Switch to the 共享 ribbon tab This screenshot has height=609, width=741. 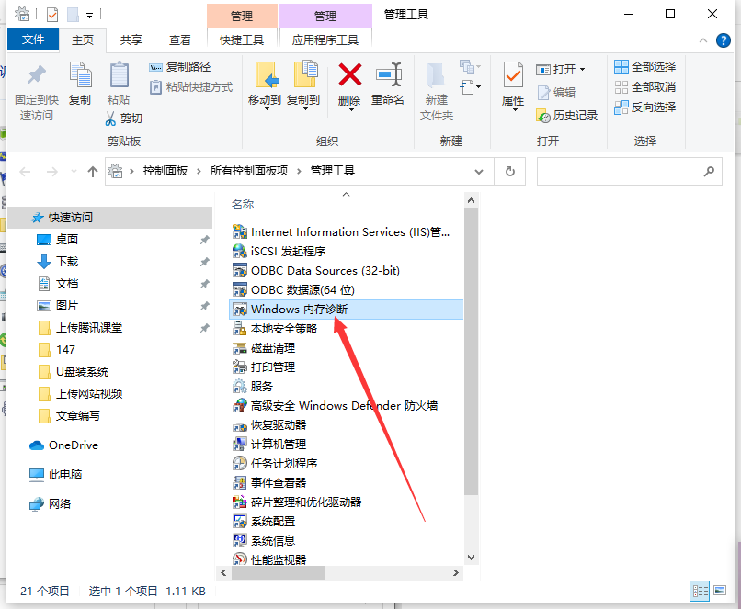(131, 39)
